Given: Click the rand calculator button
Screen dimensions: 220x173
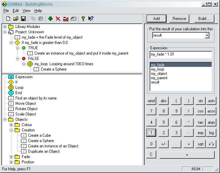Looking at the screenshot, I should [x=151, y=101].
